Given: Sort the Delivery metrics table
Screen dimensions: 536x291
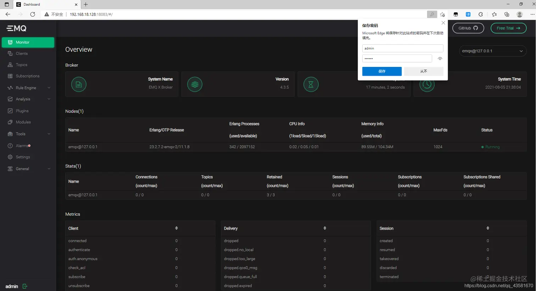Looking at the screenshot, I should [325, 228].
